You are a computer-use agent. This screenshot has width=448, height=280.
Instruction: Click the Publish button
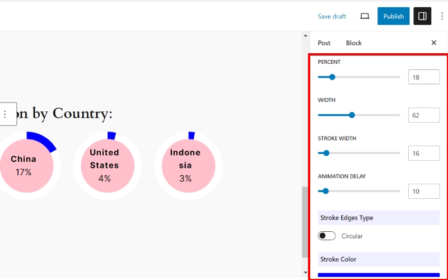point(393,16)
